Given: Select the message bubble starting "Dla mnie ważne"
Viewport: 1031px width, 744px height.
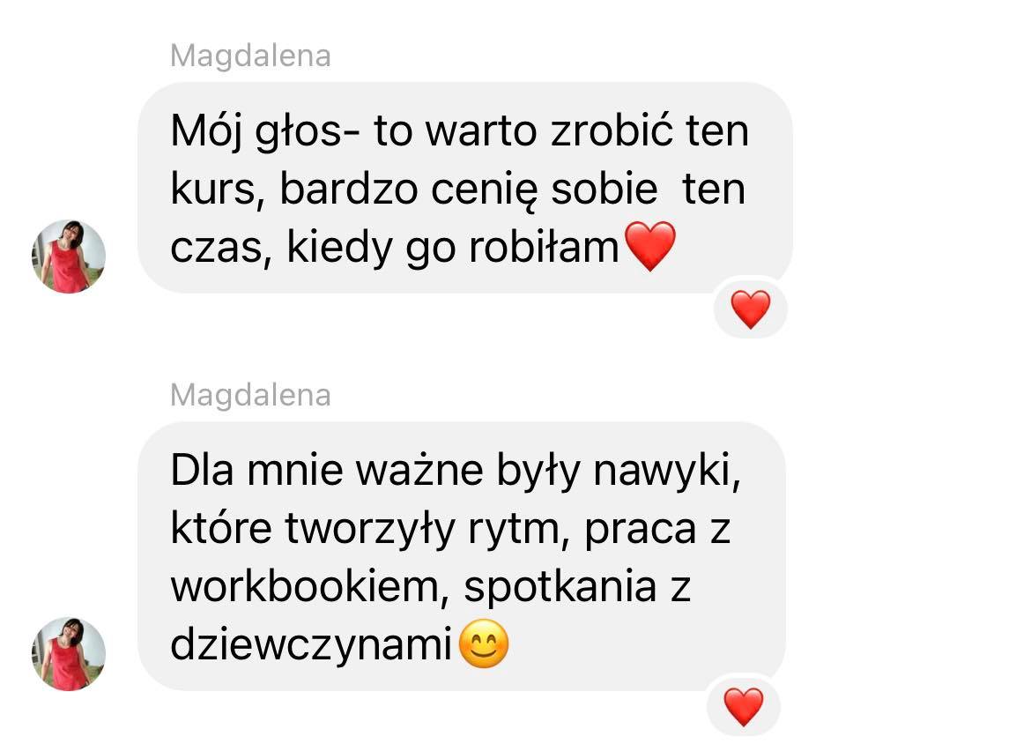Looking at the screenshot, I should click(462, 556).
